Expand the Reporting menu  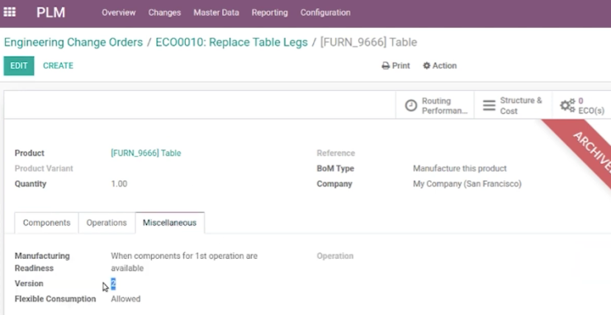(270, 12)
